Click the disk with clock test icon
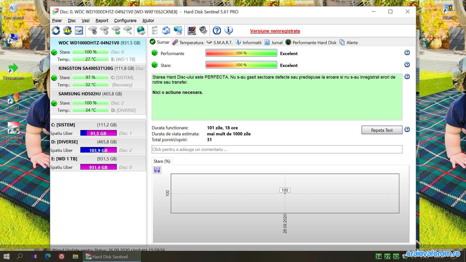This screenshot has width=466, height=262. pyautogui.click(x=104, y=31)
